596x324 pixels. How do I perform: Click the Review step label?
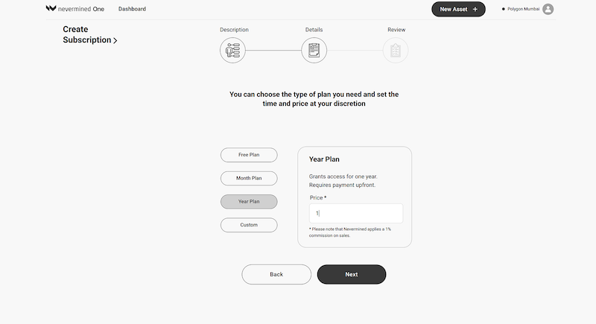point(396,30)
